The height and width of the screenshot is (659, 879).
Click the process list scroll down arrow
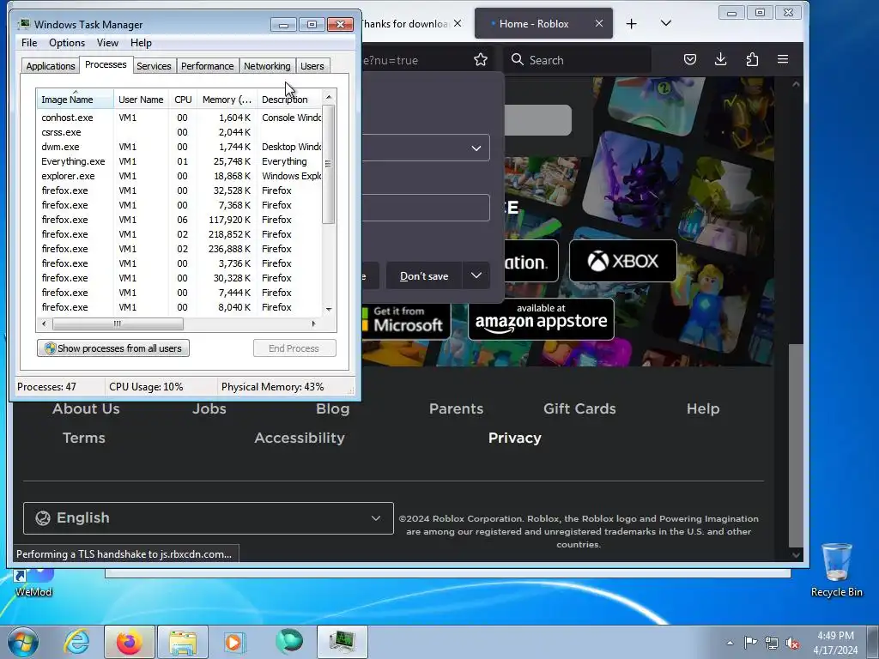329,309
